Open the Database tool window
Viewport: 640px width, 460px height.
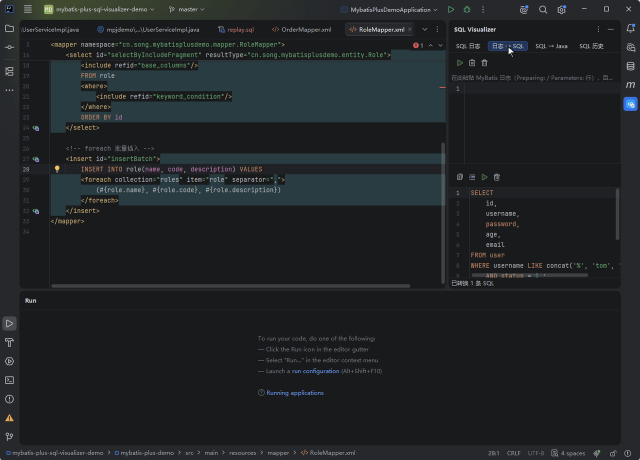(630, 66)
